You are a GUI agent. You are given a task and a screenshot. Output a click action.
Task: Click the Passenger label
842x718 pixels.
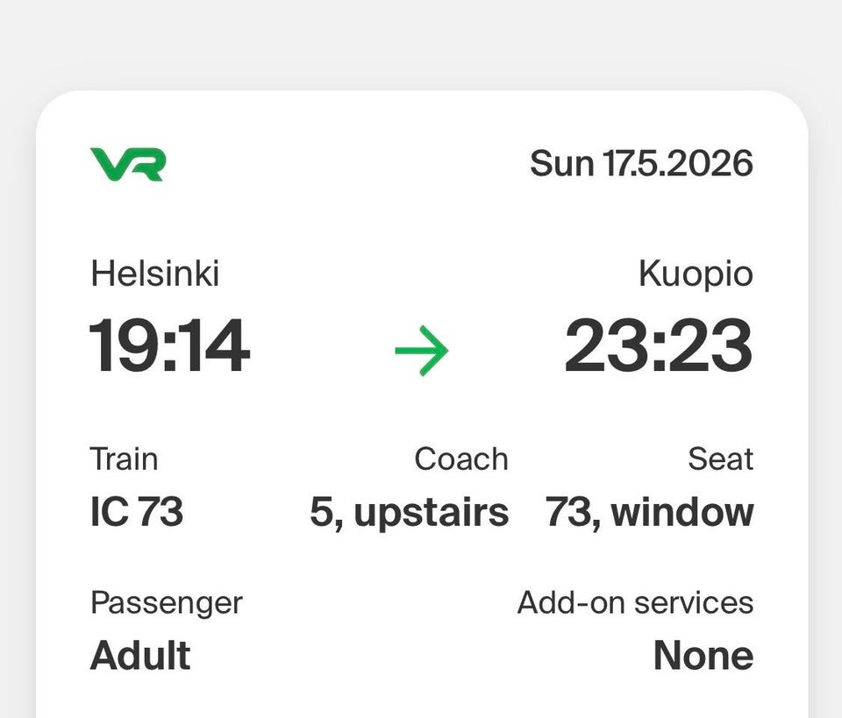(166, 602)
